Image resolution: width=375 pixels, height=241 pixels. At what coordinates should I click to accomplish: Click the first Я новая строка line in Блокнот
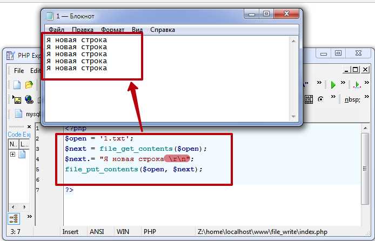[77, 40]
